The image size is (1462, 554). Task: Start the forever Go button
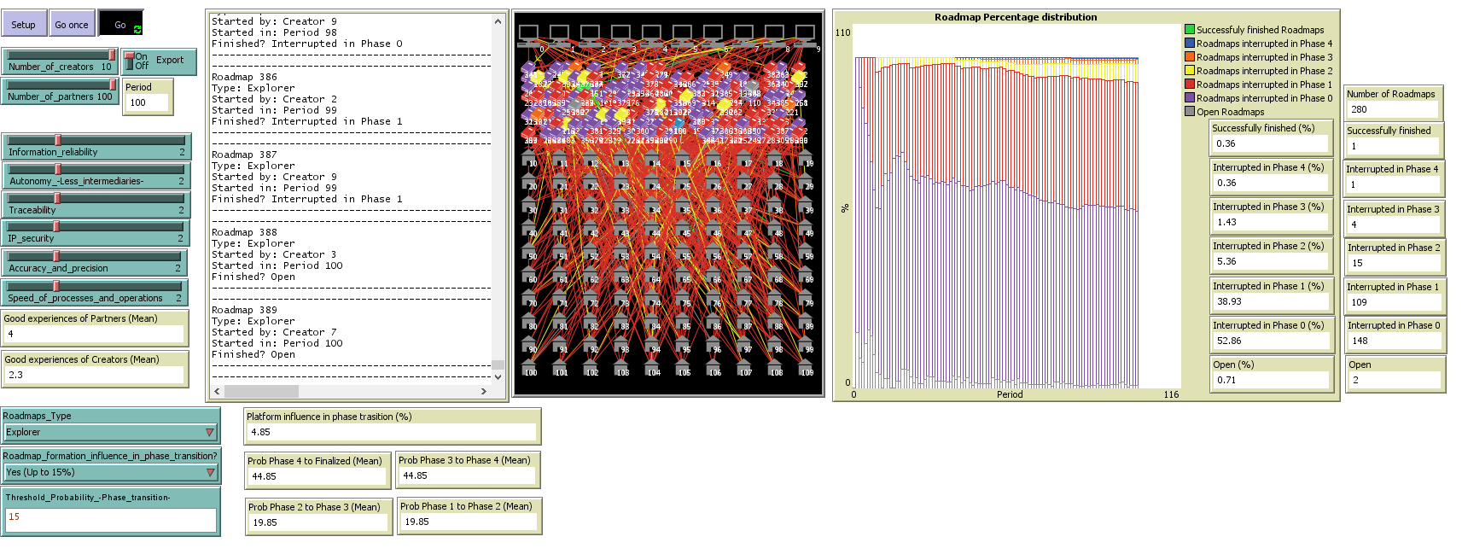[x=120, y=24]
